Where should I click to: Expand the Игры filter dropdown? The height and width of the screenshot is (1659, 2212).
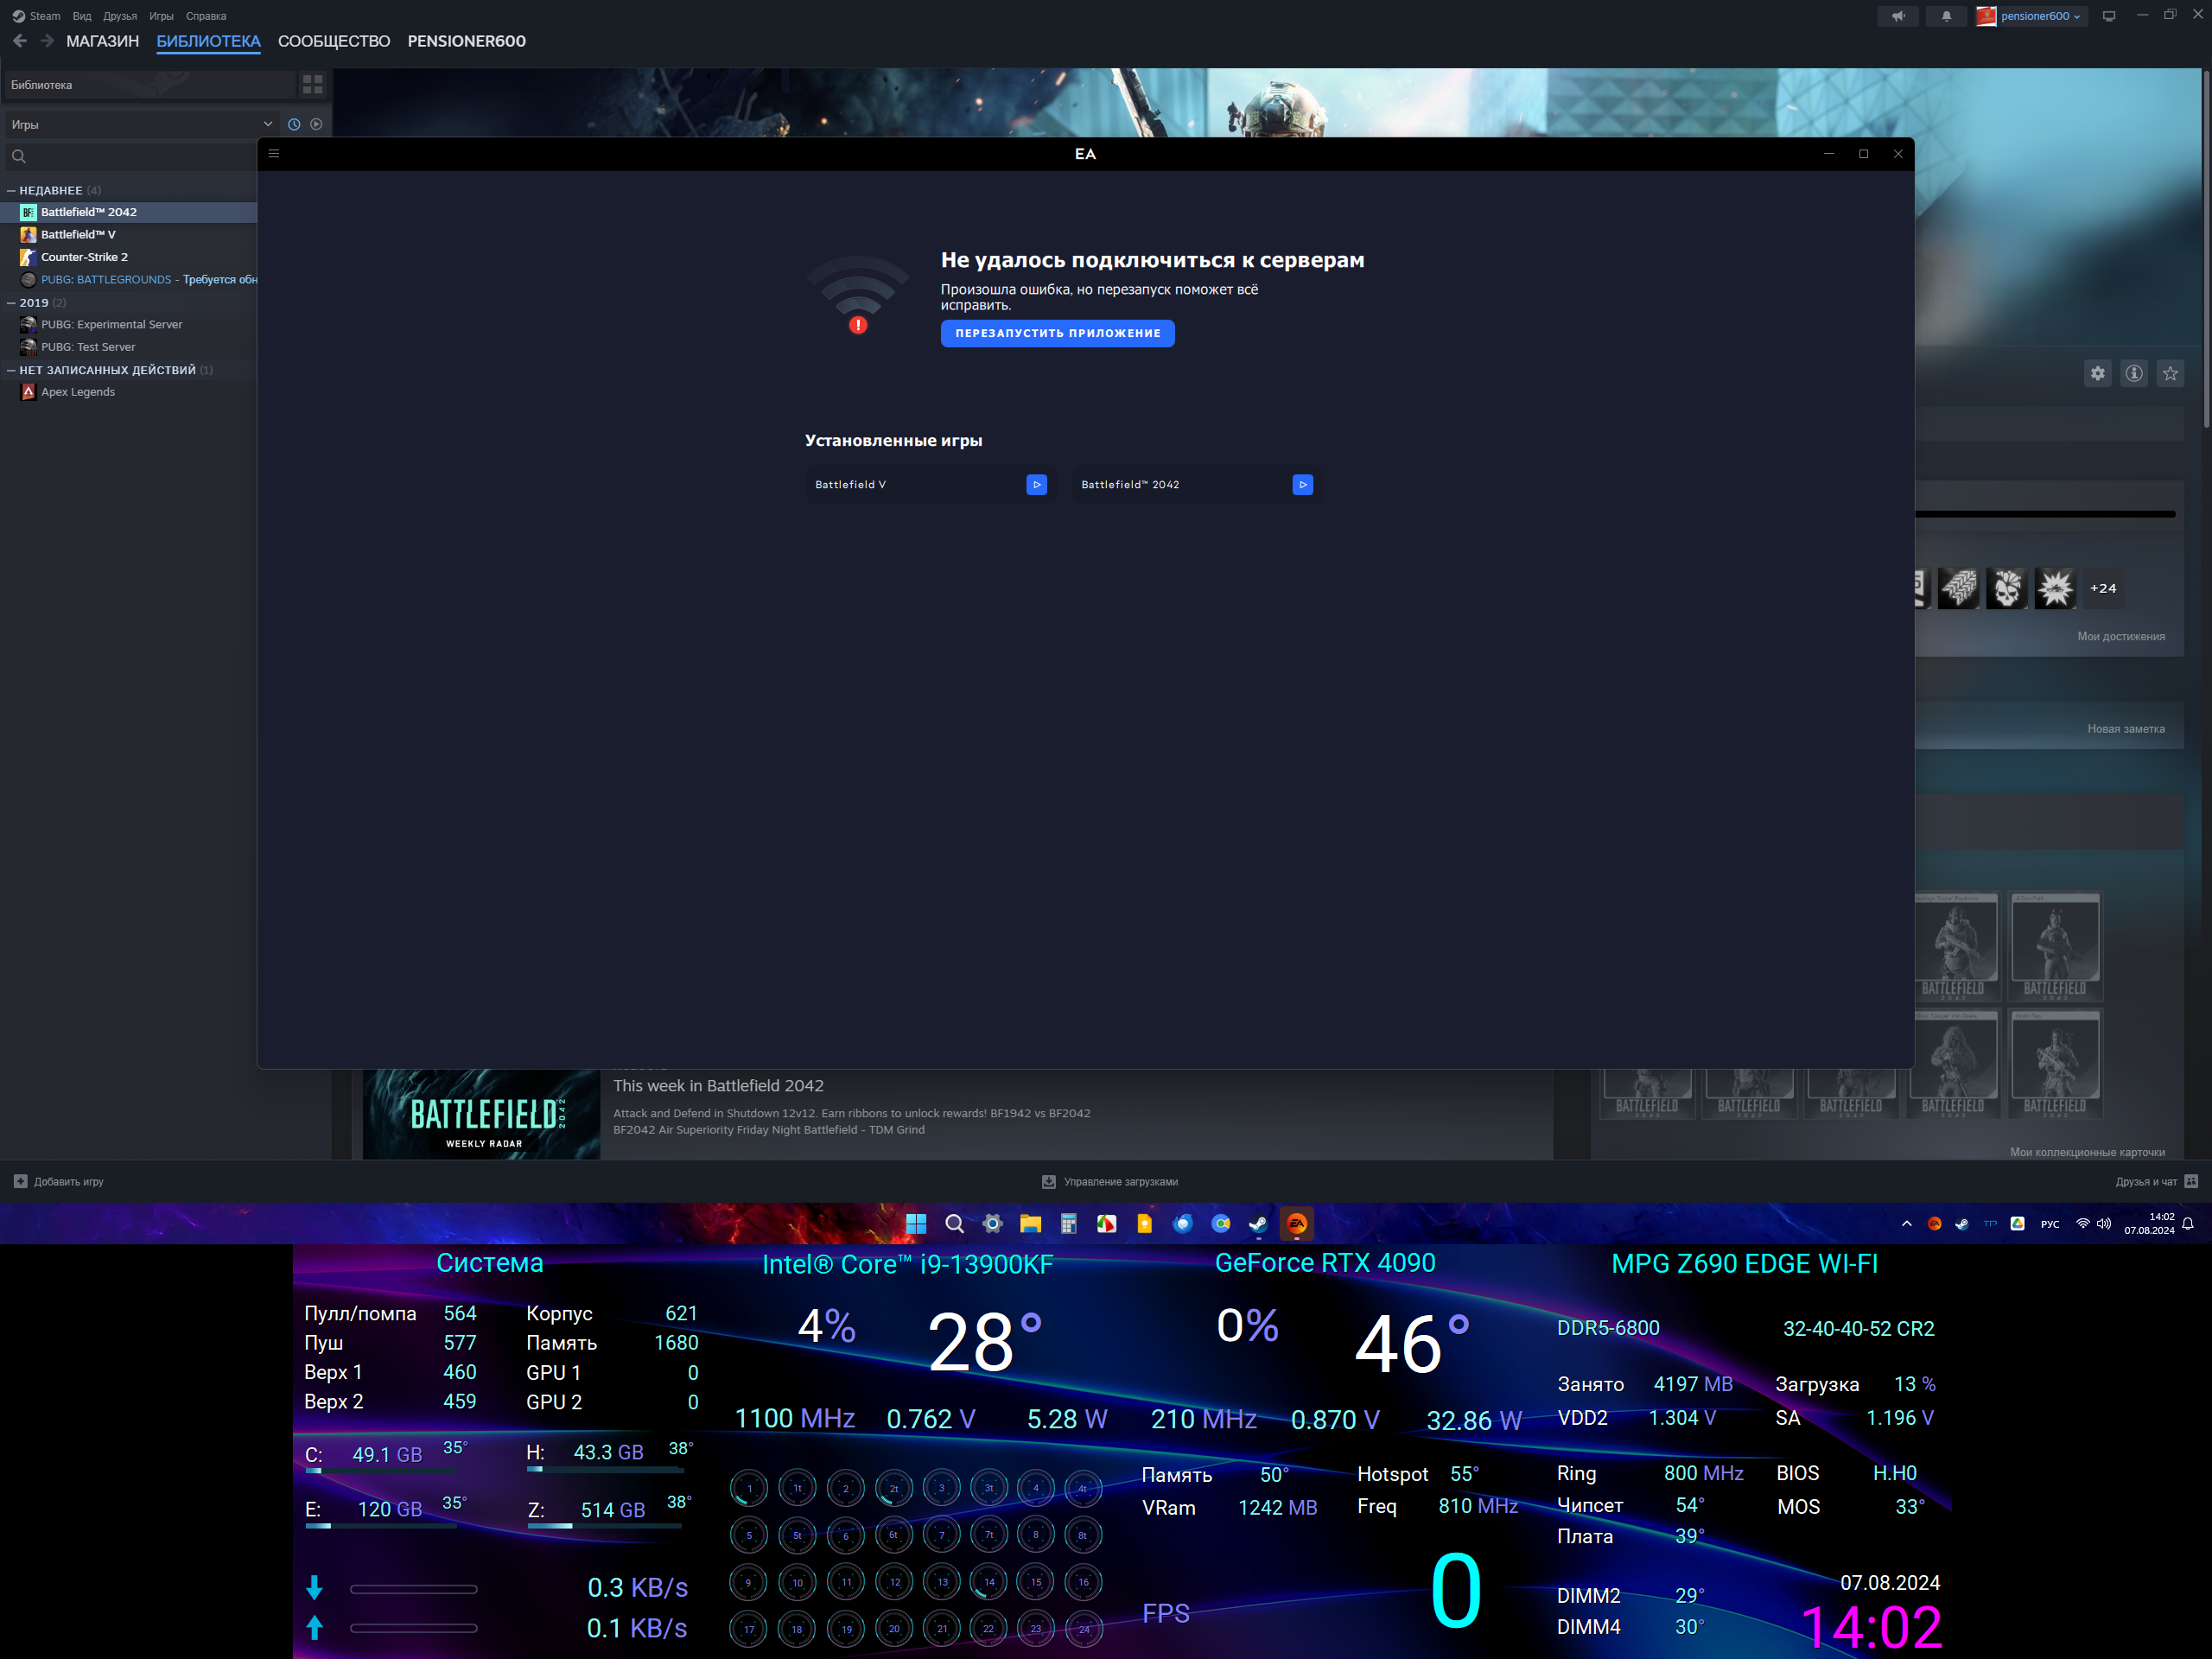point(268,125)
